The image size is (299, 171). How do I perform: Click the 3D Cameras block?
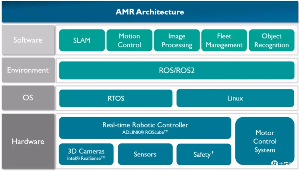[86, 154]
